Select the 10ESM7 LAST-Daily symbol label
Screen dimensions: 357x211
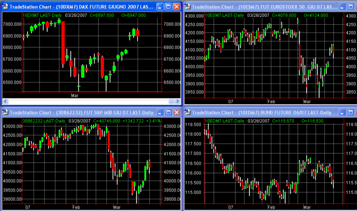[x=224, y=15]
